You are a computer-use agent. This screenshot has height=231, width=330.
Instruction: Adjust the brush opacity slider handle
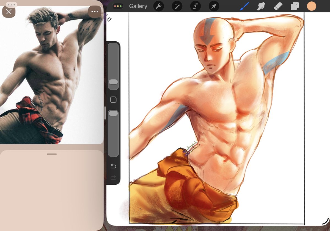tap(113, 113)
